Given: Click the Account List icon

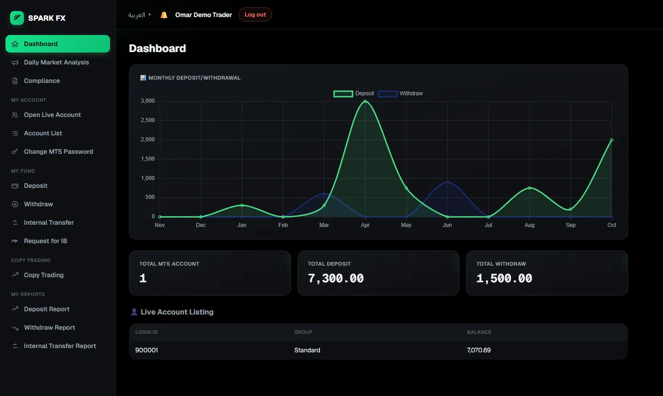Looking at the screenshot, I should [x=15, y=134].
